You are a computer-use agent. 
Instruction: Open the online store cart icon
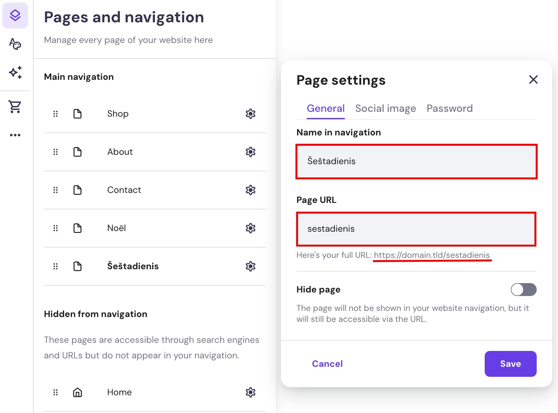[15, 107]
